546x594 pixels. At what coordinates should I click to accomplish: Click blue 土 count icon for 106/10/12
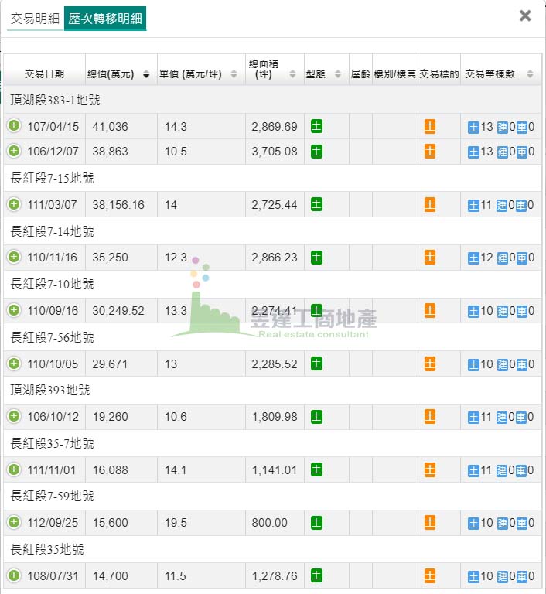coord(473,417)
